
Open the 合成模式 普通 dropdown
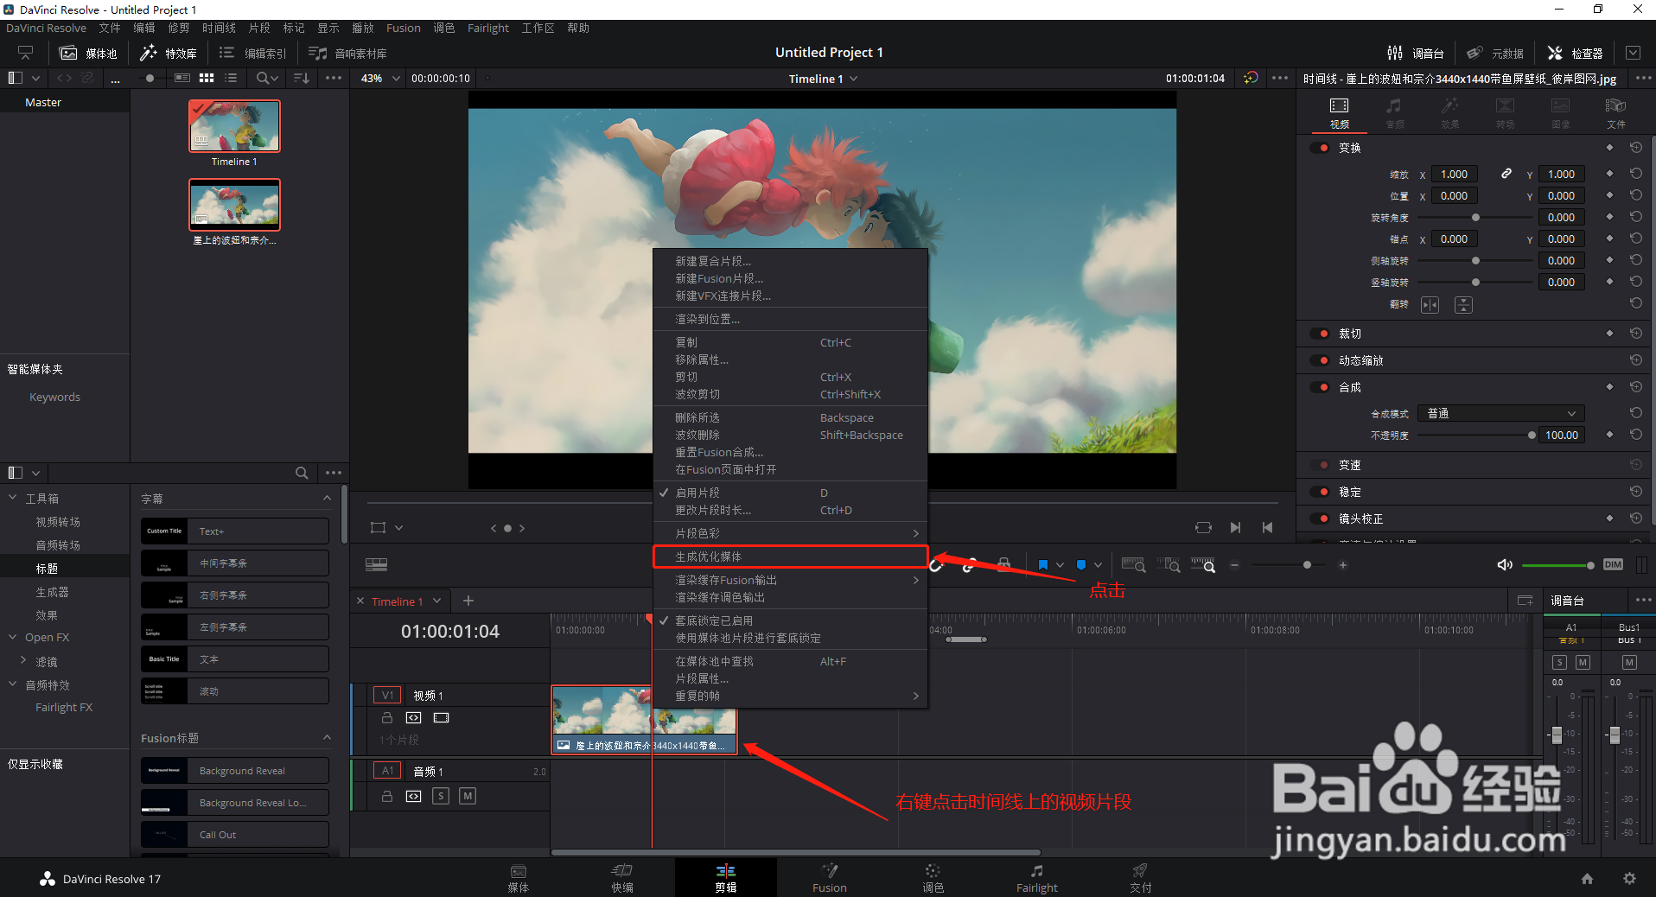tap(1501, 413)
